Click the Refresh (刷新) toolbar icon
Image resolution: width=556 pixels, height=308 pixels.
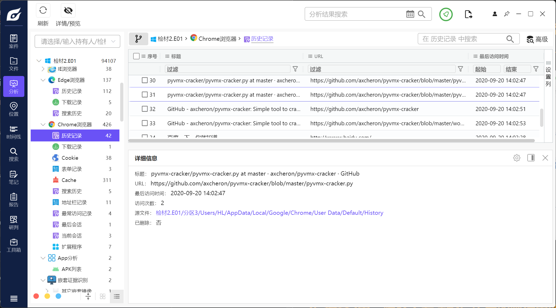coord(43,11)
